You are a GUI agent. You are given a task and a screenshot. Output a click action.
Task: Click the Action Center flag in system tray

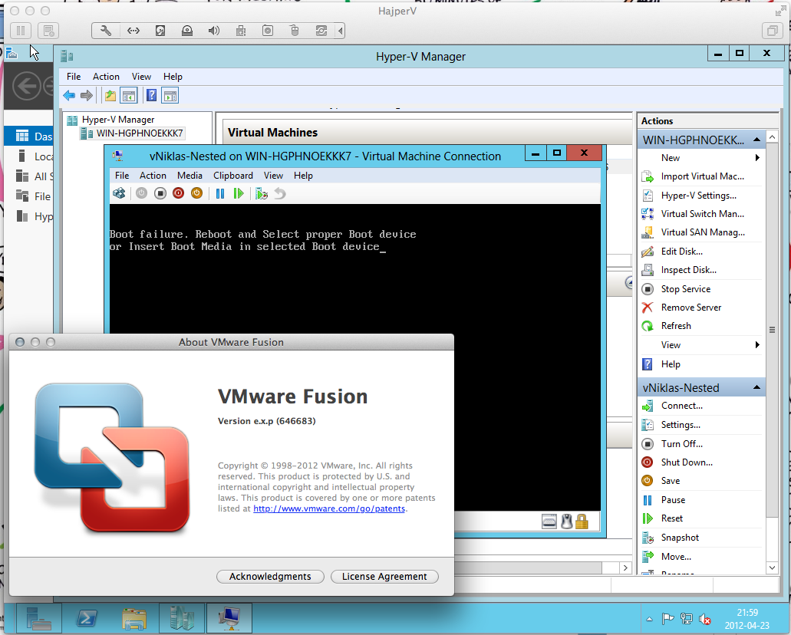pos(667,618)
